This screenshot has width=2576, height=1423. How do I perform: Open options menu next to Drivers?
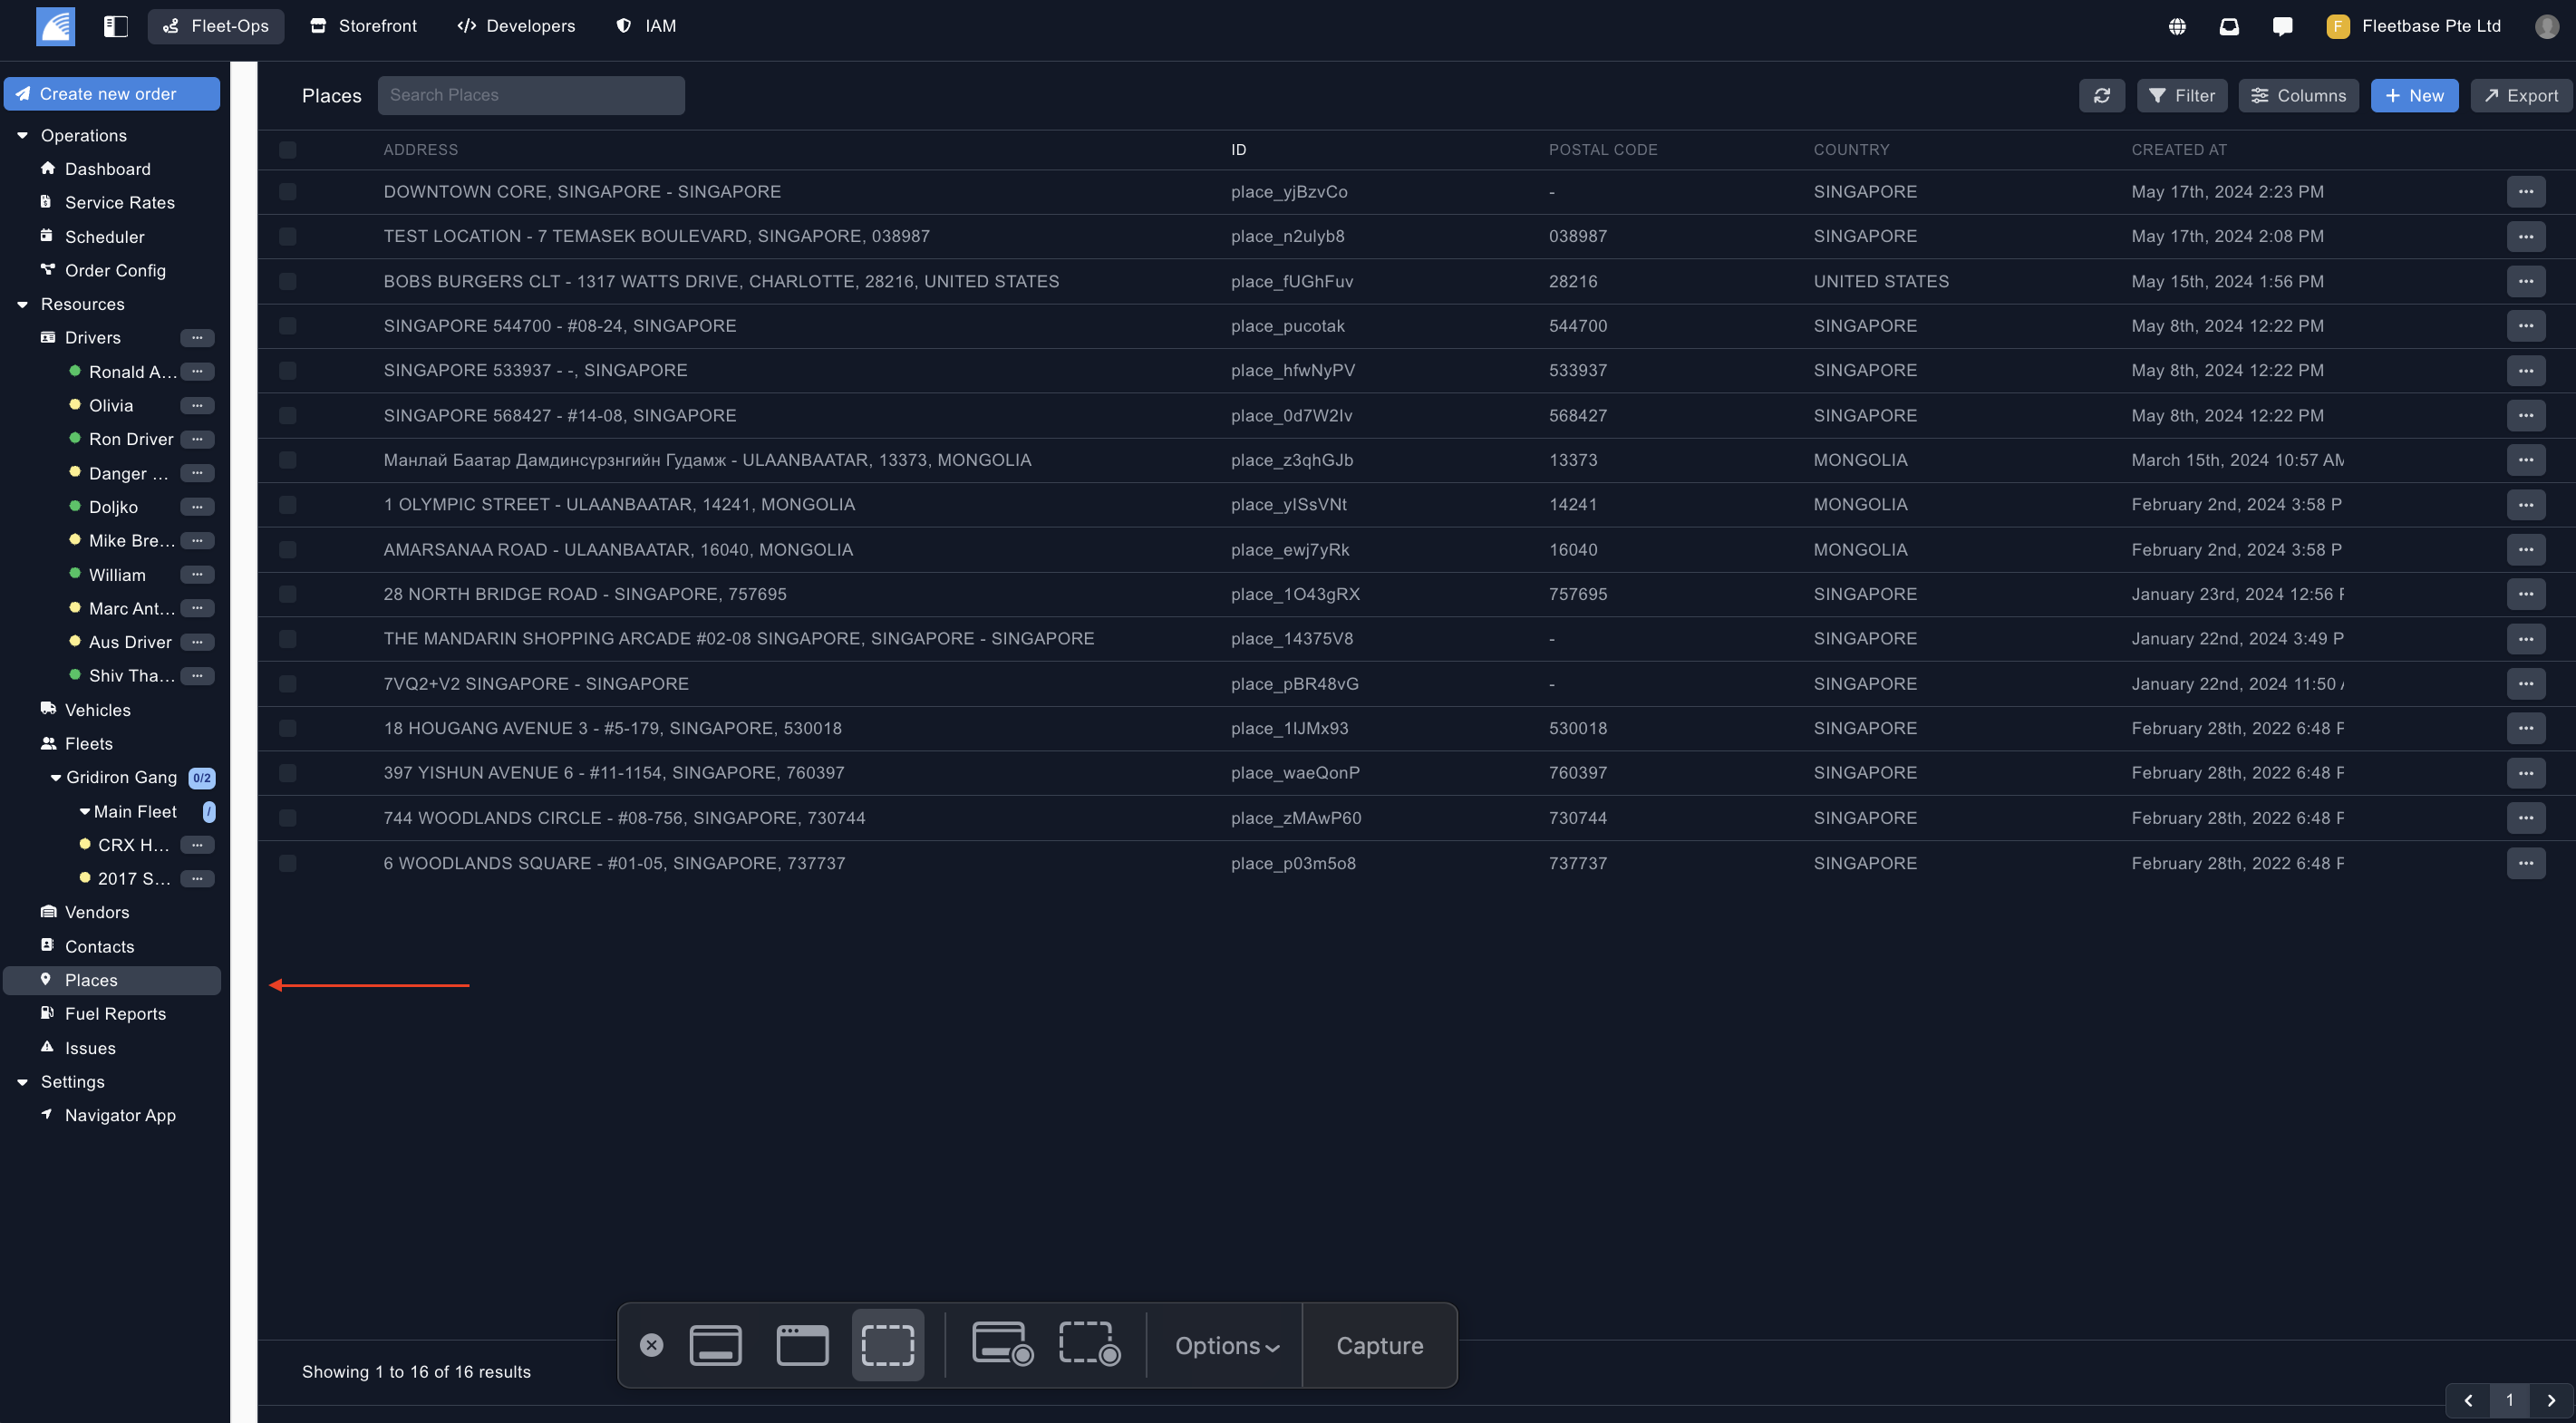coord(197,338)
